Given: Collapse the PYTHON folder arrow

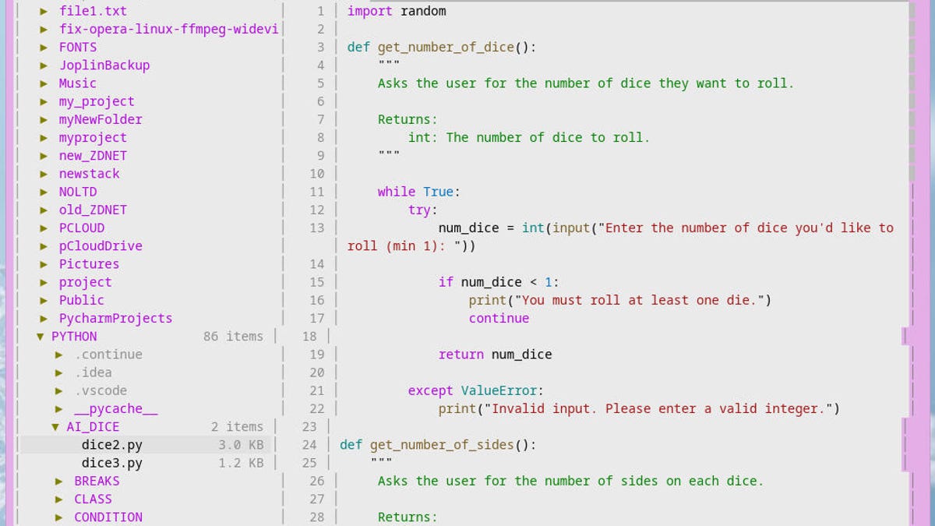Looking at the screenshot, I should tap(41, 337).
